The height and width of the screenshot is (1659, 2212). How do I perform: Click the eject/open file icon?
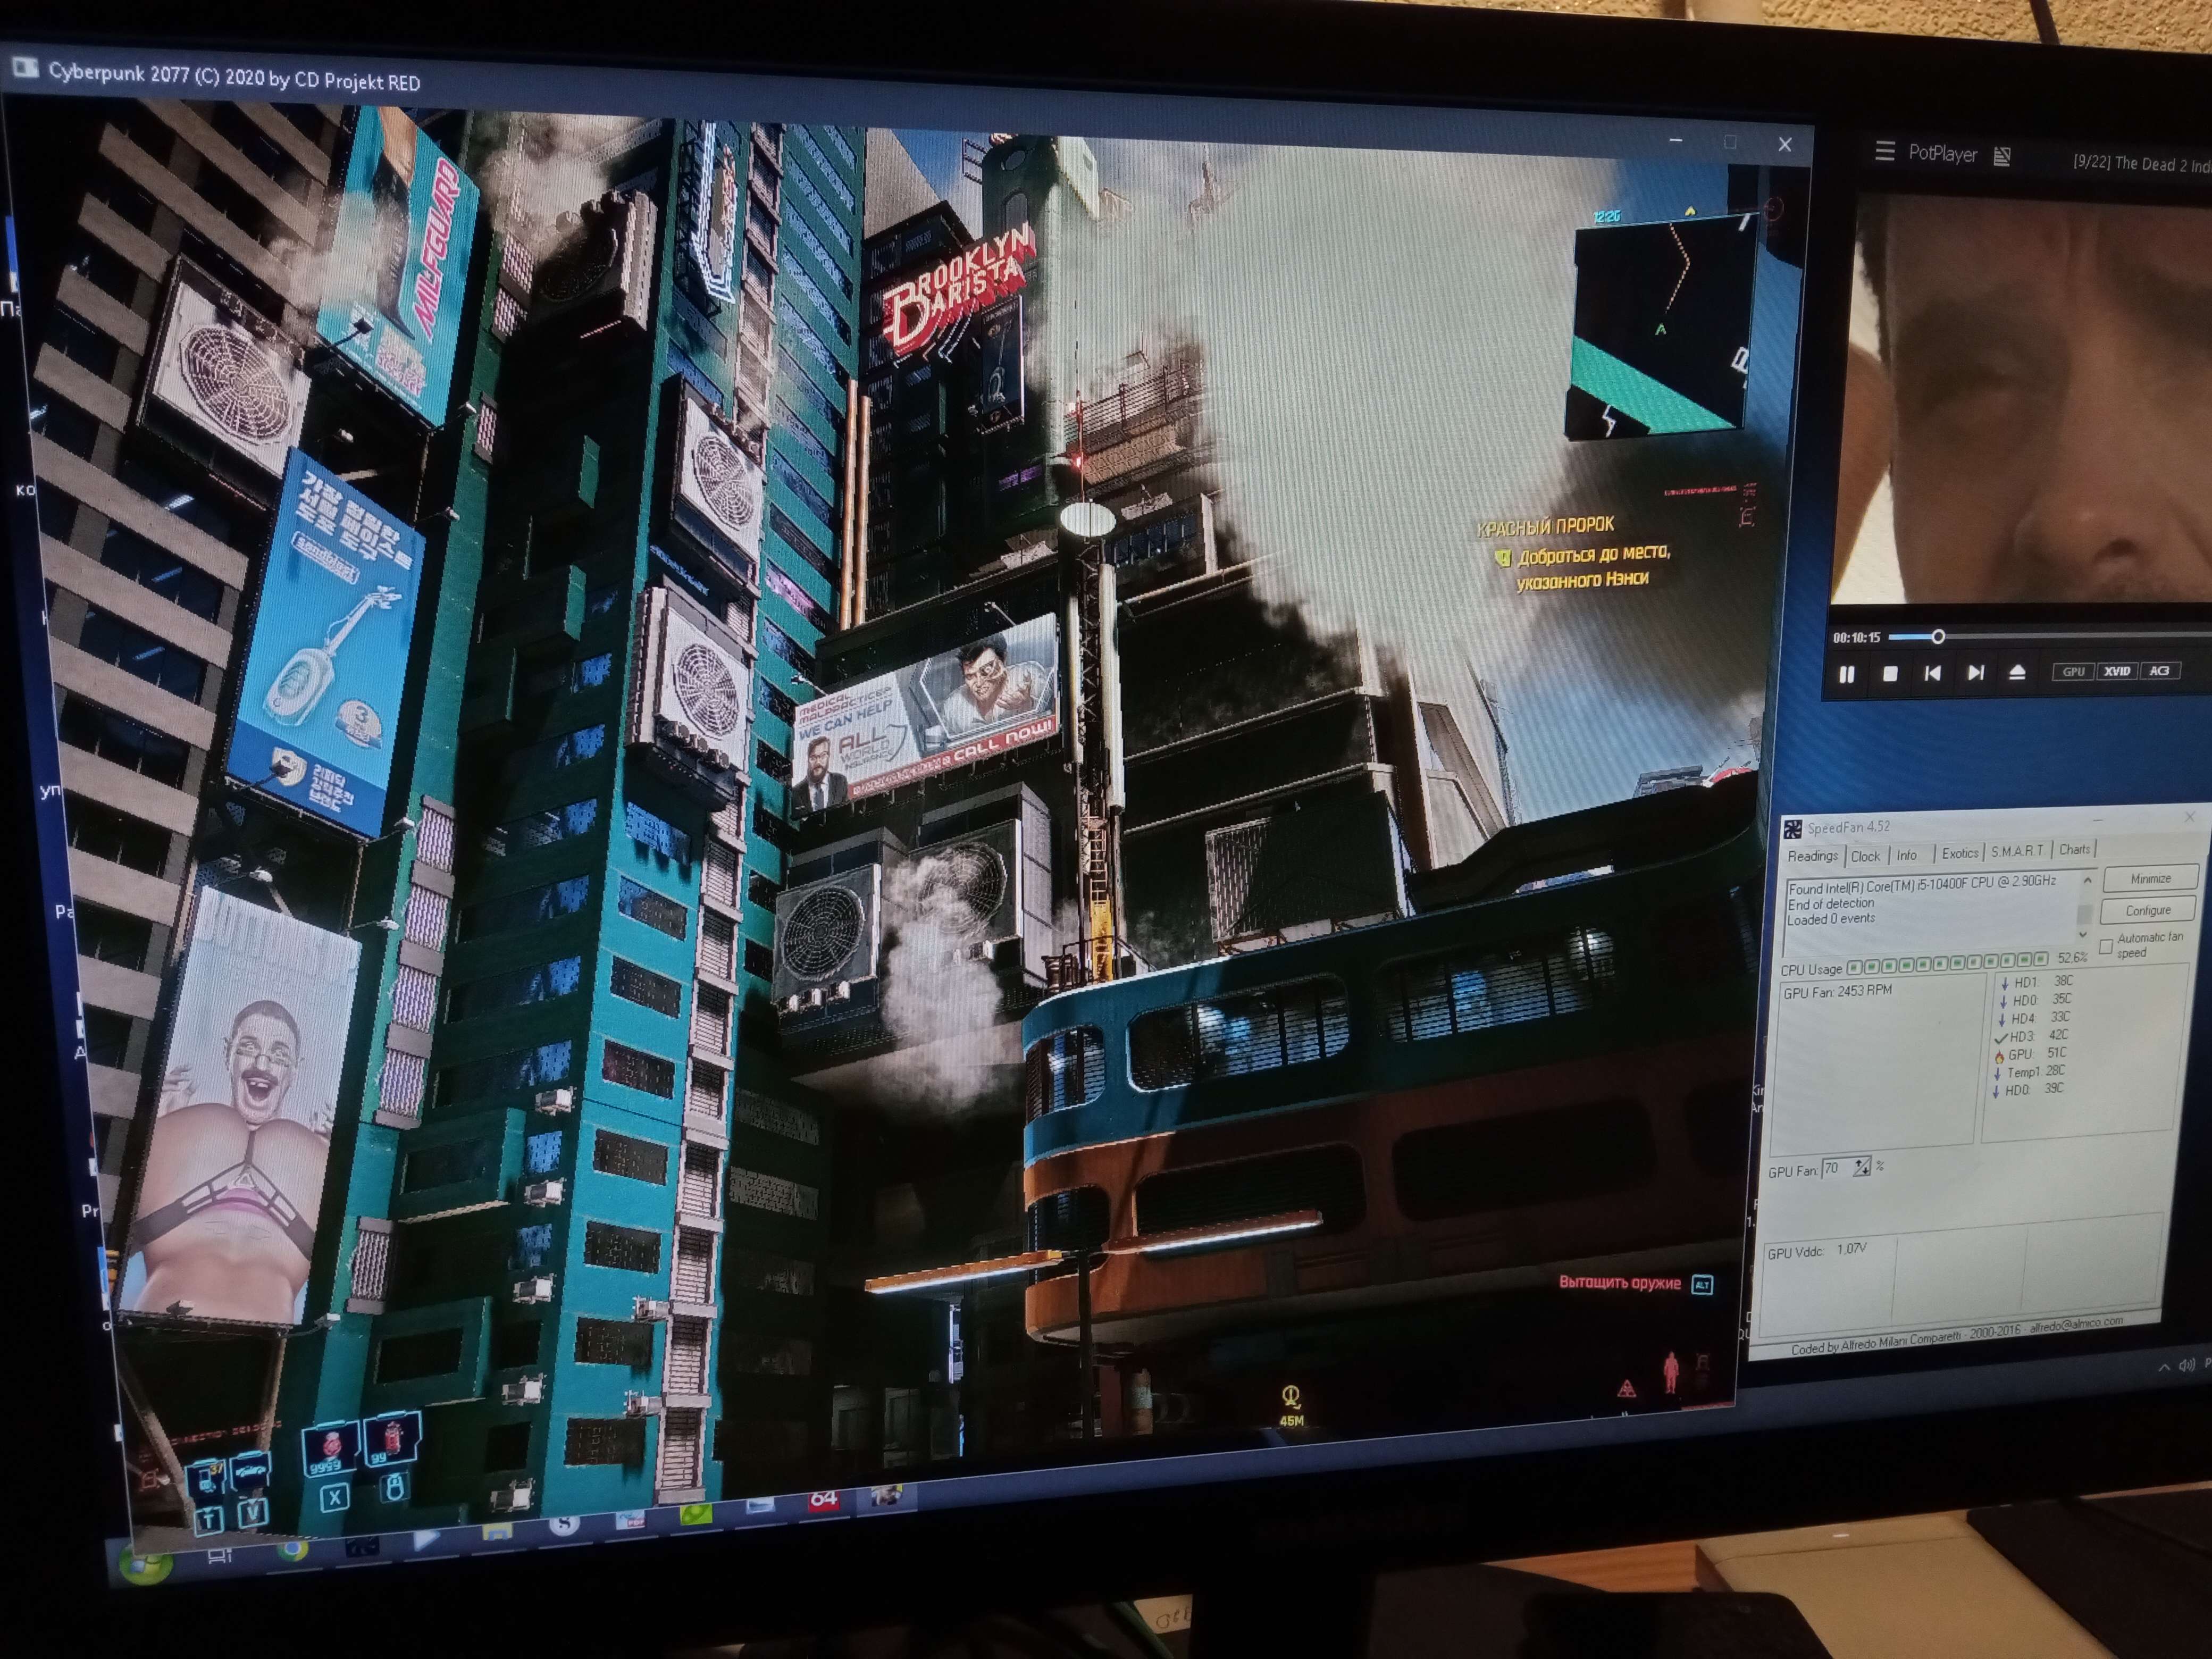point(2017,672)
